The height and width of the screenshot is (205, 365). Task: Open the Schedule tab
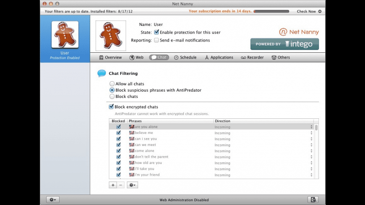pyautogui.click(x=185, y=57)
